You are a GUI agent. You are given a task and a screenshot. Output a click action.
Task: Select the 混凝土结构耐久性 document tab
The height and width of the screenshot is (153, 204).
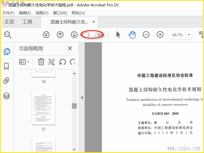[69, 22]
